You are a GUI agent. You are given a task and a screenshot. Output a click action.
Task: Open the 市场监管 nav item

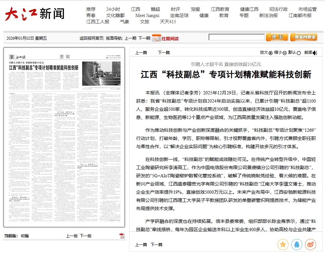[x=307, y=9]
